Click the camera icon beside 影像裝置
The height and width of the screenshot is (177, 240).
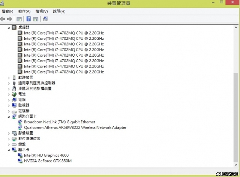tap(14, 133)
